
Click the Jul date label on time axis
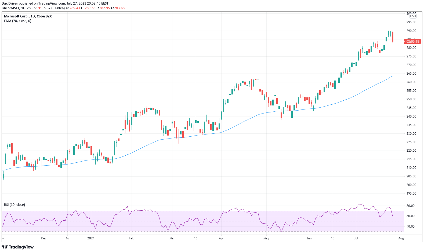356,238
